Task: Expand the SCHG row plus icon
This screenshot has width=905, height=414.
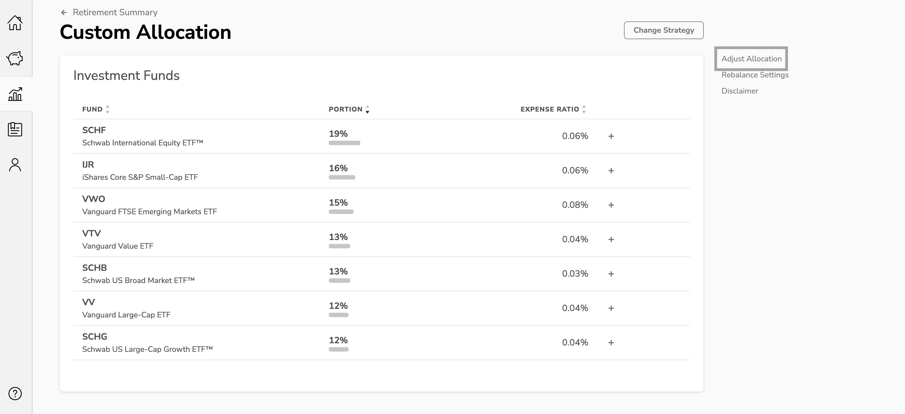Action: click(611, 342)
